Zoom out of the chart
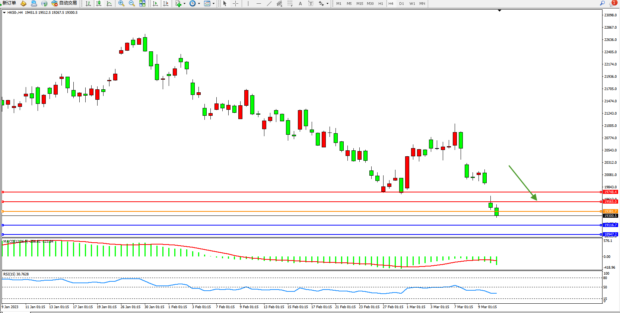Viewport: 620px width, 313px height. coord(132,4)
